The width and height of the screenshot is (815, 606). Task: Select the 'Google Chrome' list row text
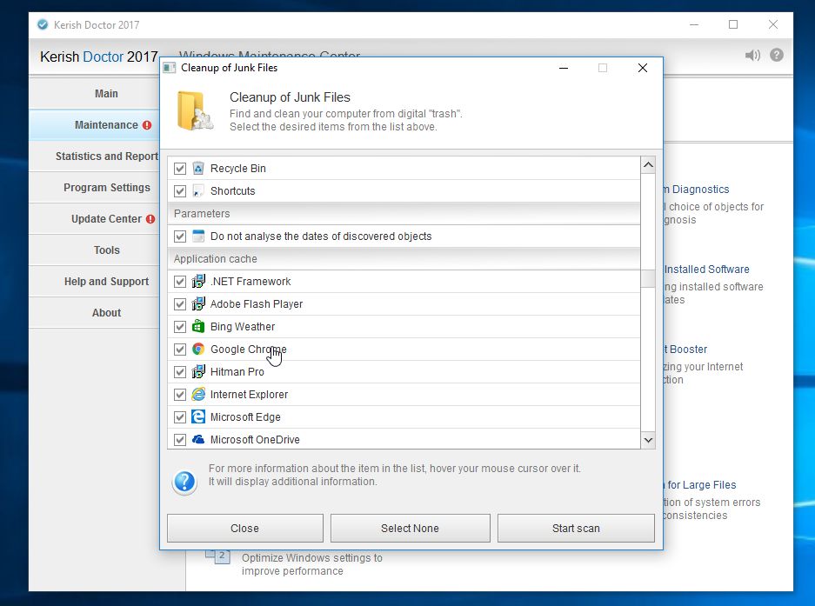[249, 350]
